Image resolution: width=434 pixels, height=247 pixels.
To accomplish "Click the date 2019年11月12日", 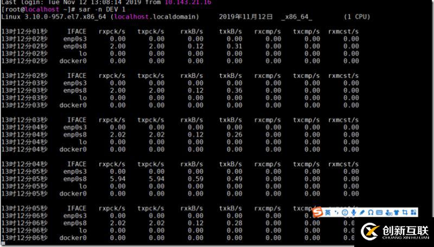I will coord(246,17).
